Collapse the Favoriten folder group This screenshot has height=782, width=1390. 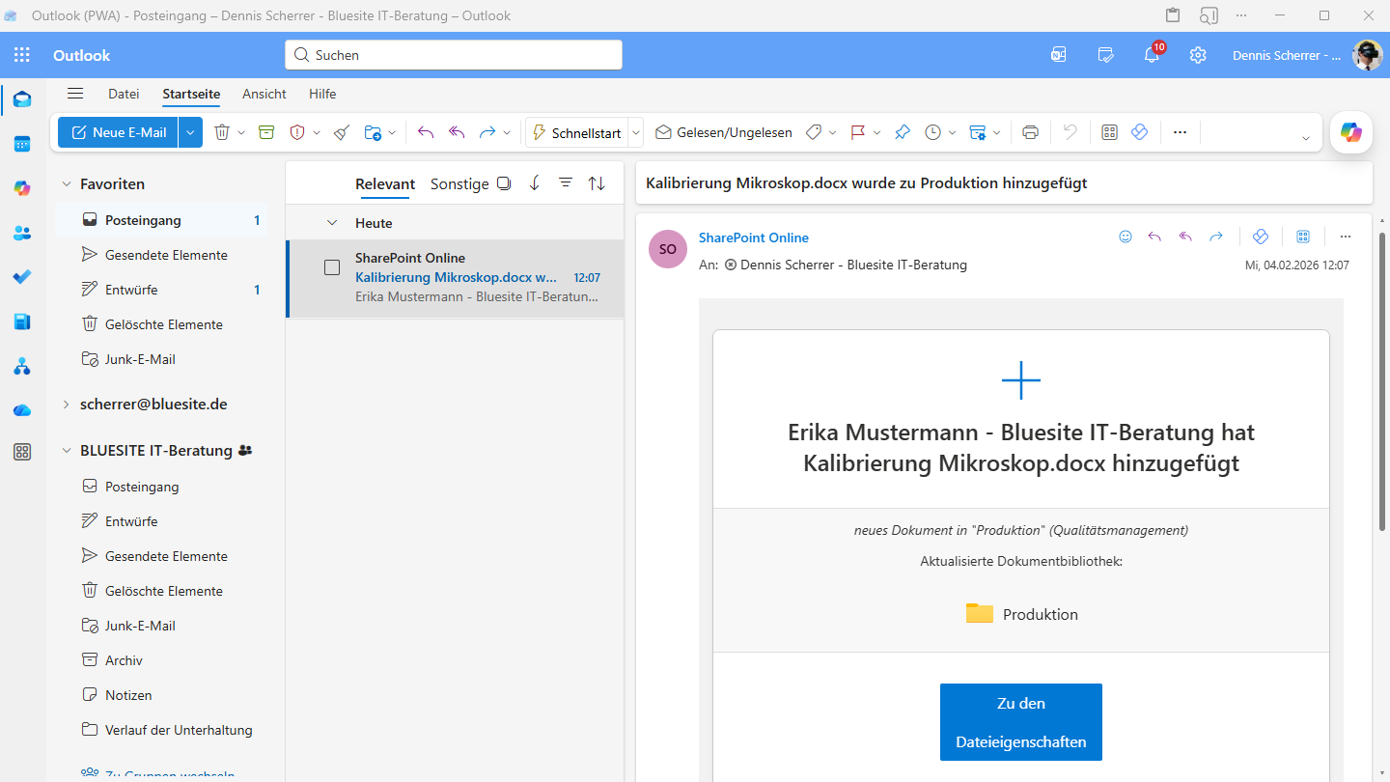click(x=67, y=183)
